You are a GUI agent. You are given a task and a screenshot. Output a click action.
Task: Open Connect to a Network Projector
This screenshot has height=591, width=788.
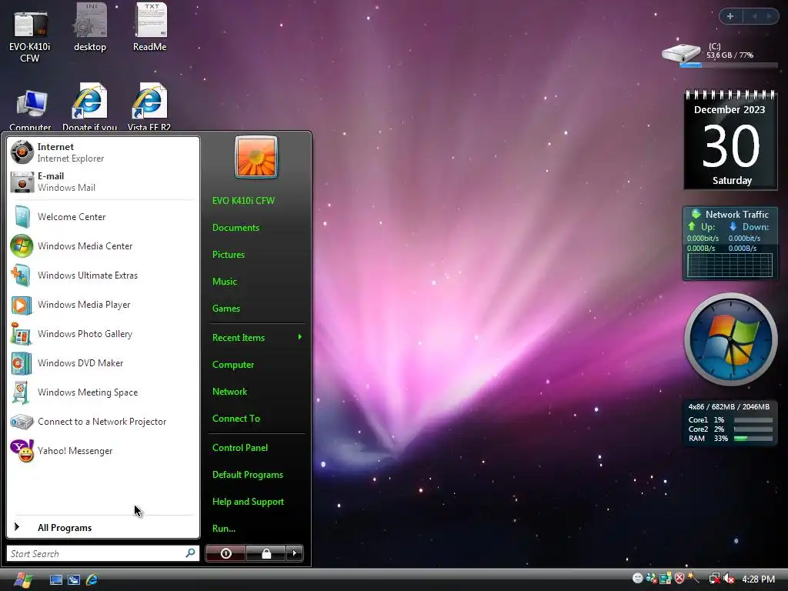click(103, 421)
